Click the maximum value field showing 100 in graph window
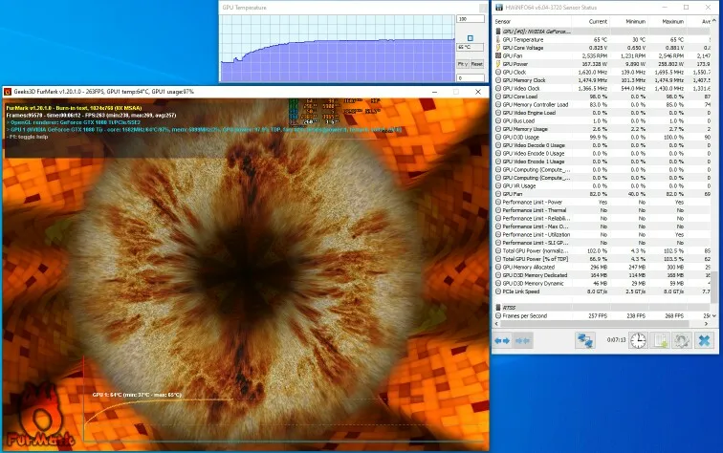 [x=471, y=19]
